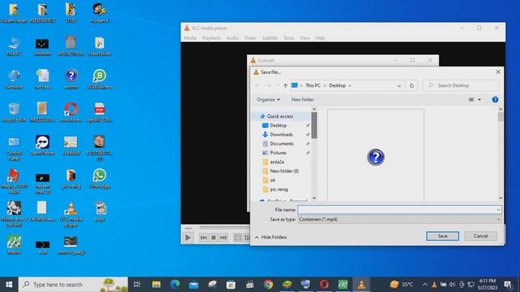The image size is (520, 292).
Task: Open the Organize dropdown menu
Action: 268,100
